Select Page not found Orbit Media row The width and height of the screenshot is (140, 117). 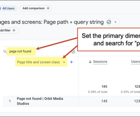[41, 101]
